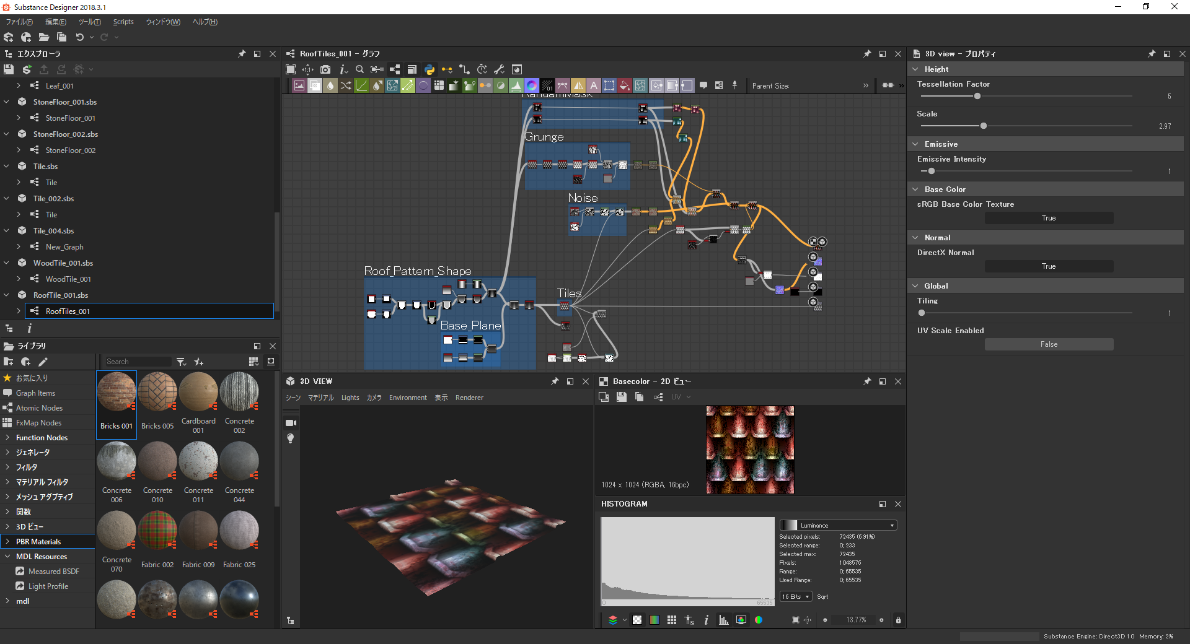Open the 16 Bits dropdown in histogram
1190x644 pixels.
point(796,597)
